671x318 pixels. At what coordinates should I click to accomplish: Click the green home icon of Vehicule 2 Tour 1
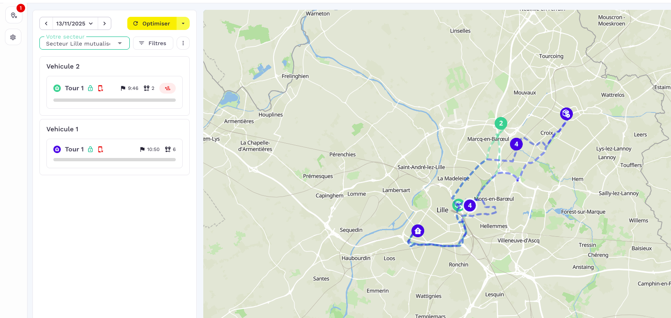[57, 88]
